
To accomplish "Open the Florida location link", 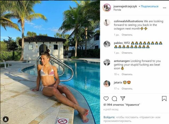I will pos(117,10).
